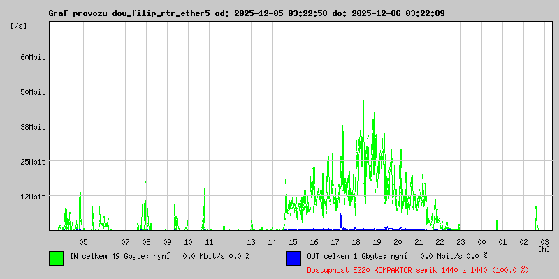This screenshot has height=279, width=559.
Task: Click the 38Mbit y-axis label
Action: coord(32,127)
